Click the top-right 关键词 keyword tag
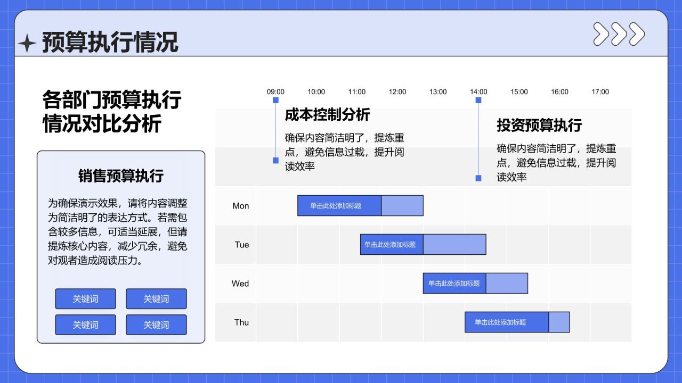This screenshot has width=682, height=383. click(156, 298)
